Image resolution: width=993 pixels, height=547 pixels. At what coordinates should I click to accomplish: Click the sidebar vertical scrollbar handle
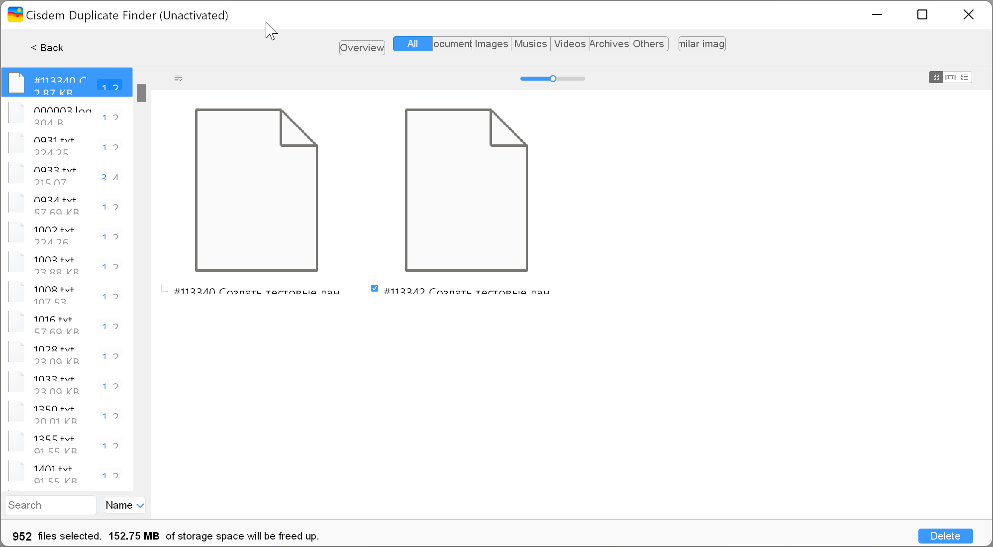tap(141, 93)
